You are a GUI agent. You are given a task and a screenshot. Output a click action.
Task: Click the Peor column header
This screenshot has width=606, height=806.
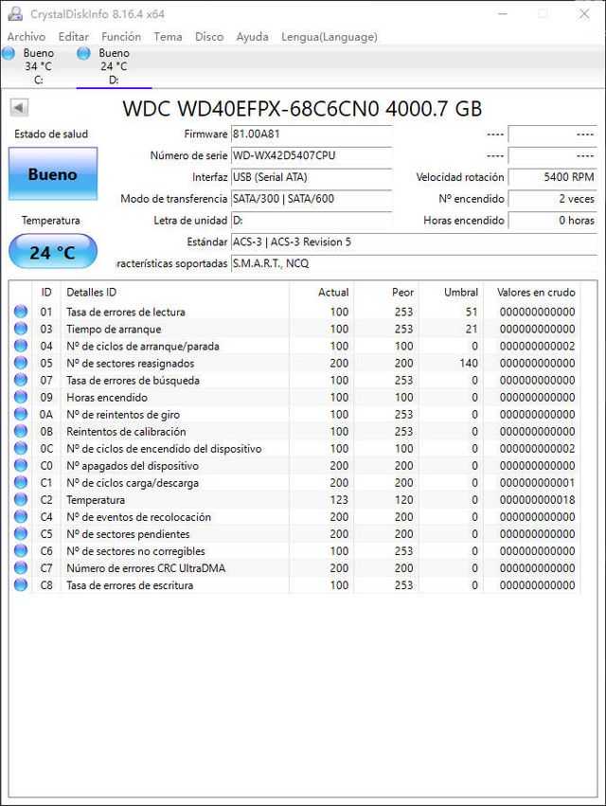[x=386, y=292]
